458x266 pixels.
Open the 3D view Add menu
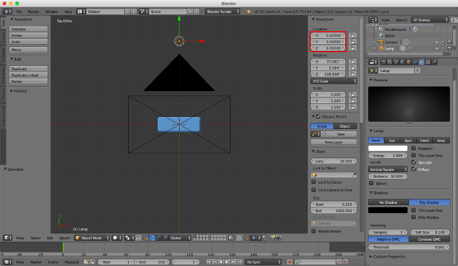(x=50, y=238)
